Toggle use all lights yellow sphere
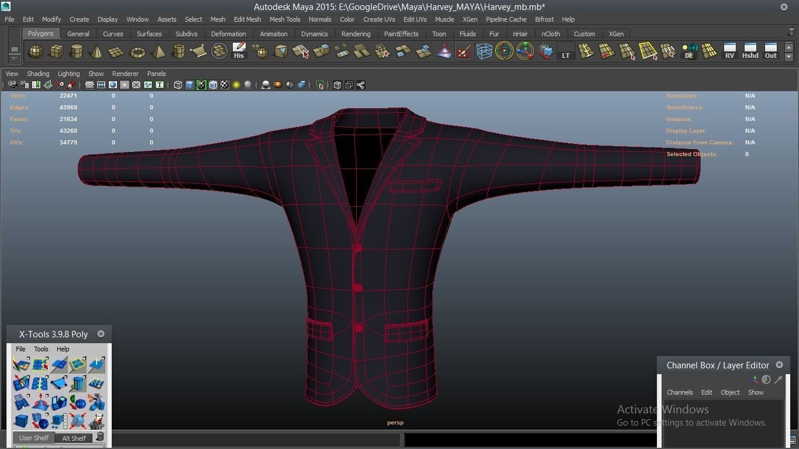 (x=236, y=85)
